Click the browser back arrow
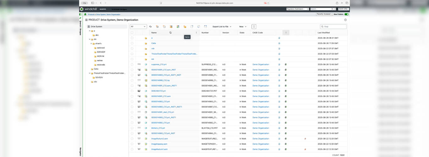The image size is (429, 157). [x=101, y=3]
